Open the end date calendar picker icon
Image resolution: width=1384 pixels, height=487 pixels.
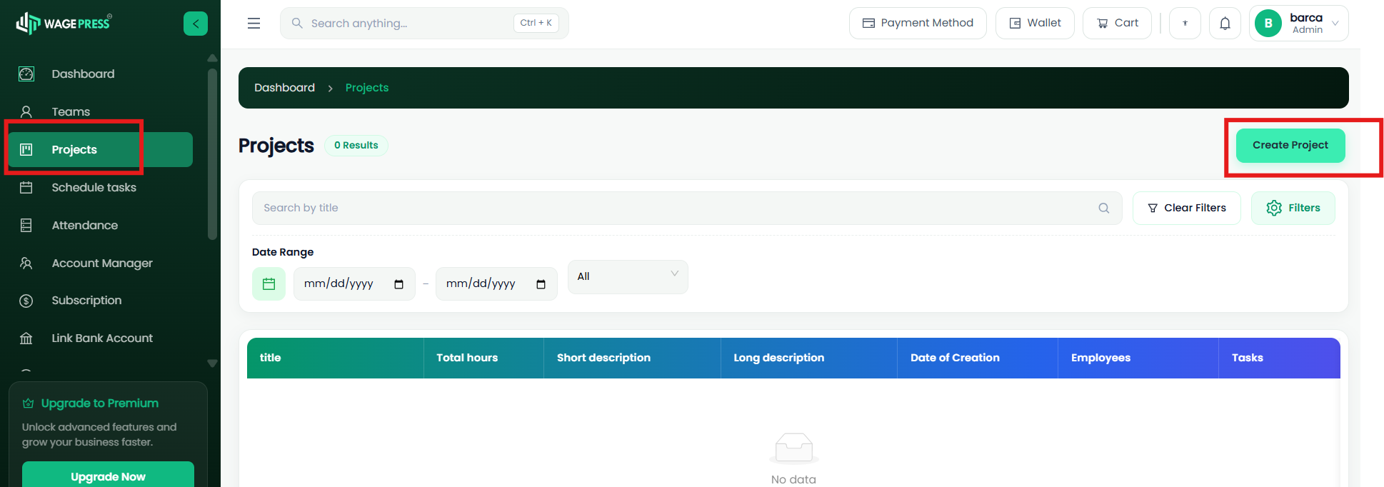coord(541,284)
